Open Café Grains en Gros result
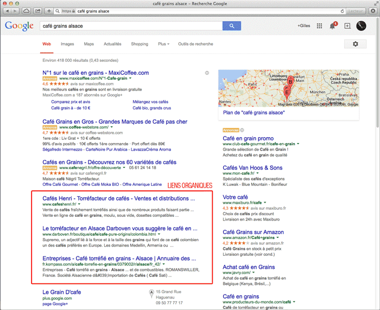The width and height of the screenshot is (380, 310). (x=115, y=121)
